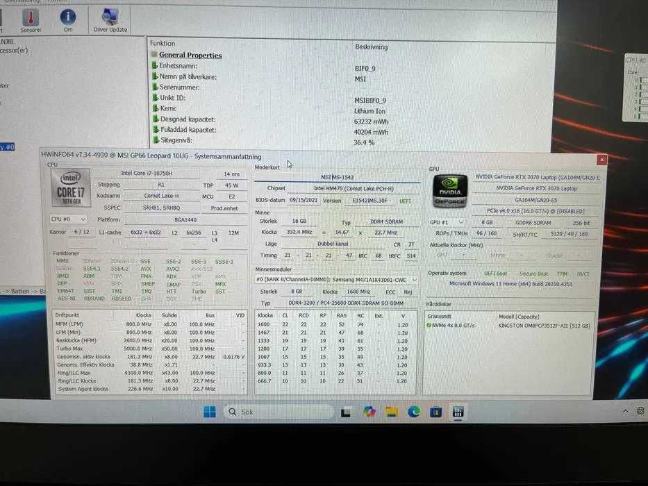Screen dimensions: 648x486
Task: Select the processor(er) tree item
Action: tap(14, 51)
